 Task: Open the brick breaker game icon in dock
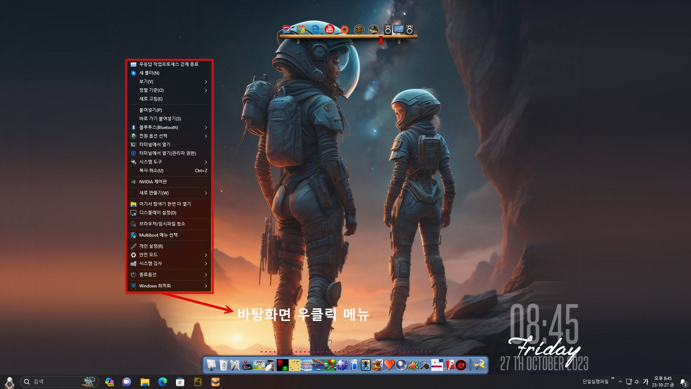318,365
